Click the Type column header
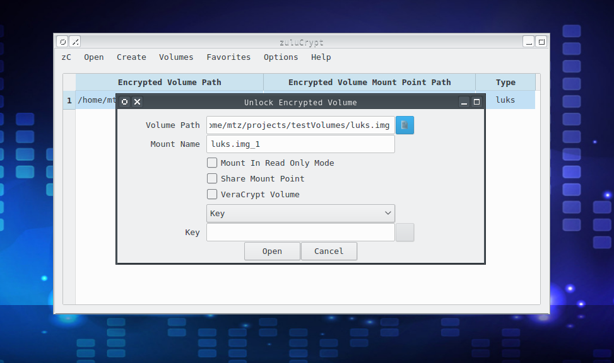614x363 pixels. (505, 82)
